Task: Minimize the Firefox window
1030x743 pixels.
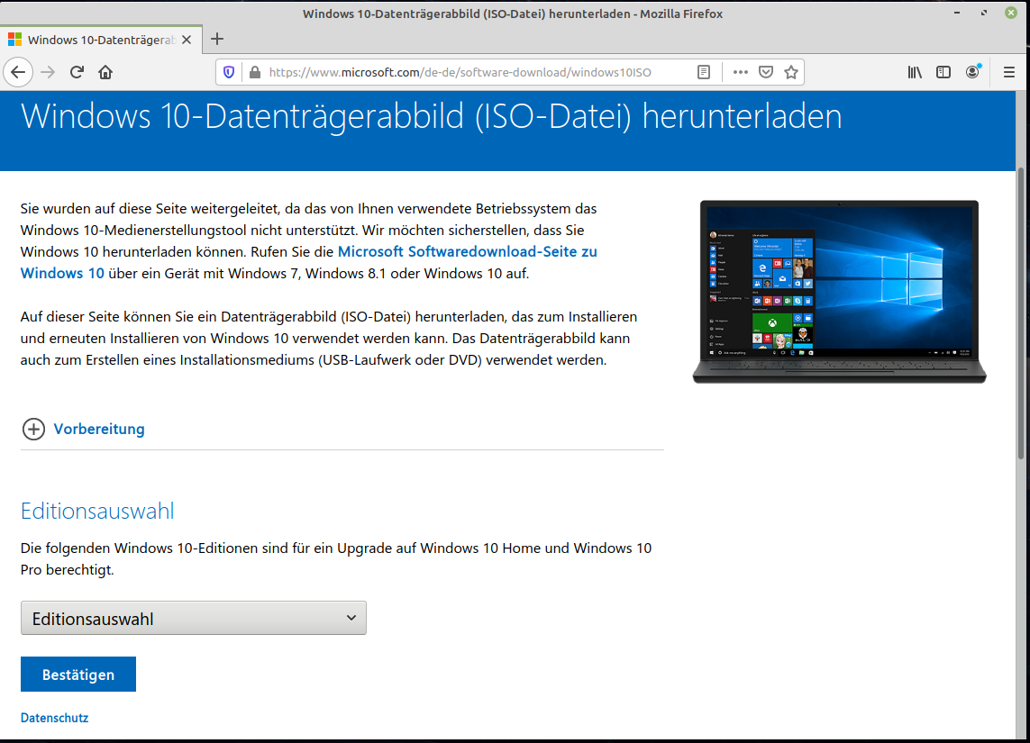Action: point(957,14)
